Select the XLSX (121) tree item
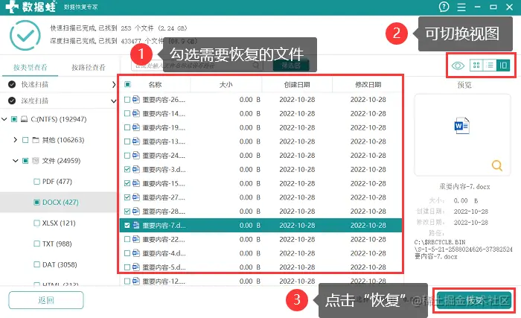Image resolution: width=521 pixels, height=318 pixels. [59, 223]
